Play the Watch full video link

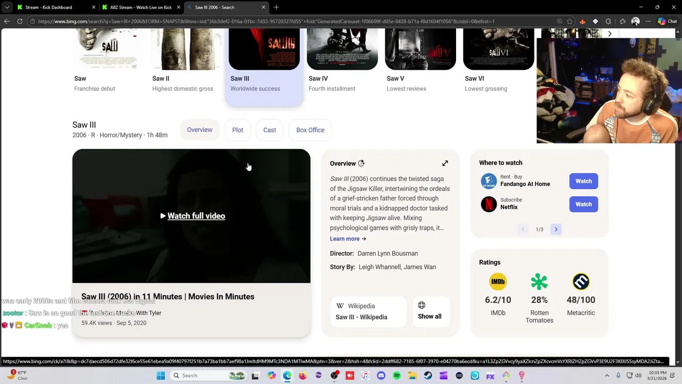[192, 216]
